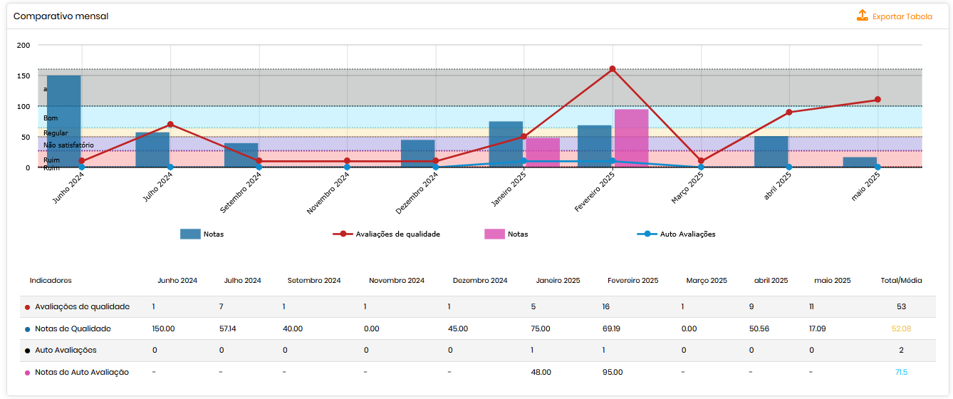Image resolution: width=953 pixels, height=399 pixels.
Task: Toggle the pink Notas legend swatch
Action: point(494,234)
